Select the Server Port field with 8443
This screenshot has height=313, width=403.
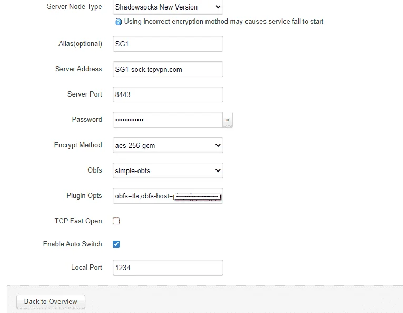(x=168, y=94)
